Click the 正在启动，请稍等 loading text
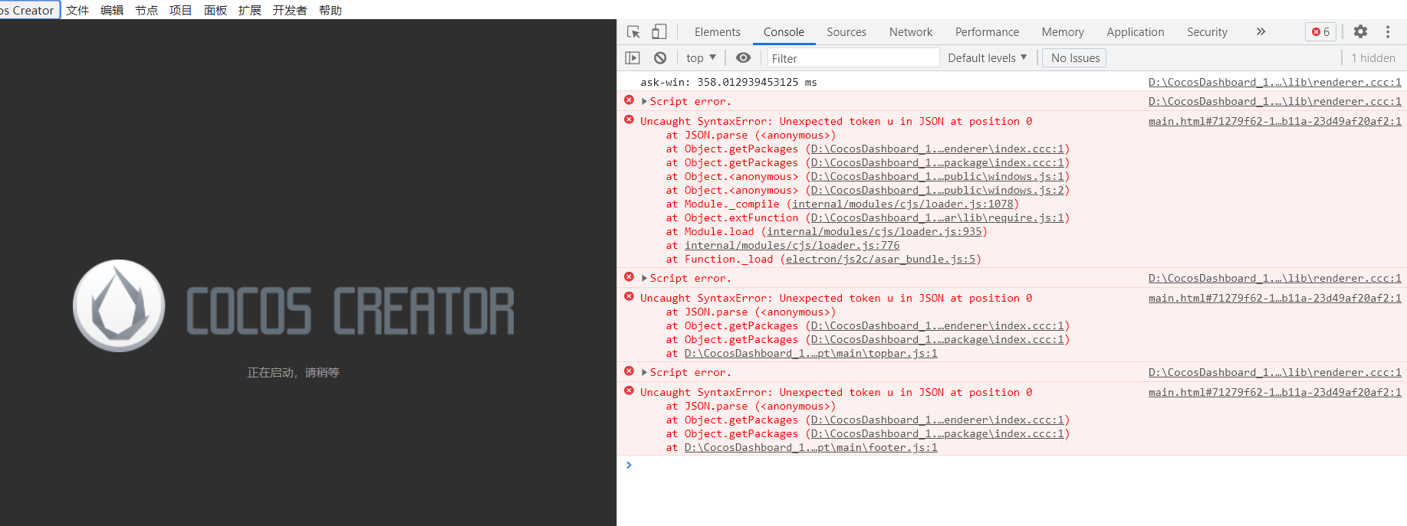 point(293,372)
